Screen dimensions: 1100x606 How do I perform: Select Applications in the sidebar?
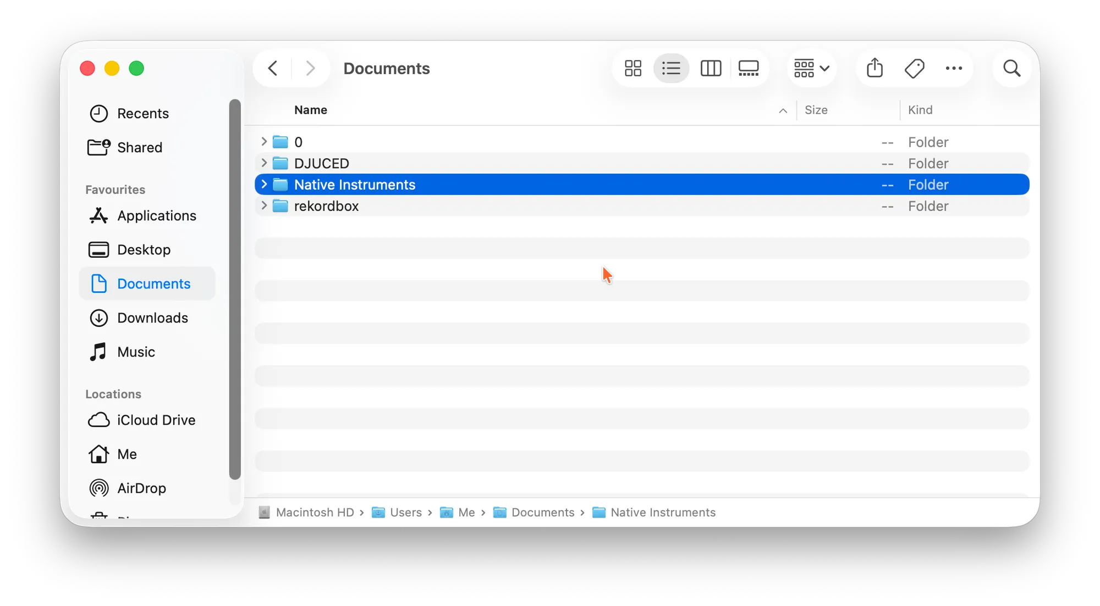[x=156, y=216]
